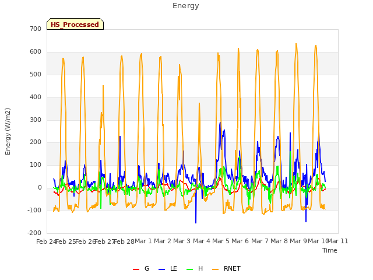Click the Mar 3 x-axis date label

click(x=182, y=241)
